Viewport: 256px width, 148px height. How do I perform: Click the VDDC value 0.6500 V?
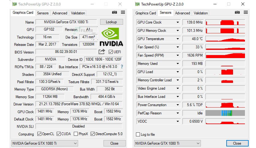[x=193, y=121]
